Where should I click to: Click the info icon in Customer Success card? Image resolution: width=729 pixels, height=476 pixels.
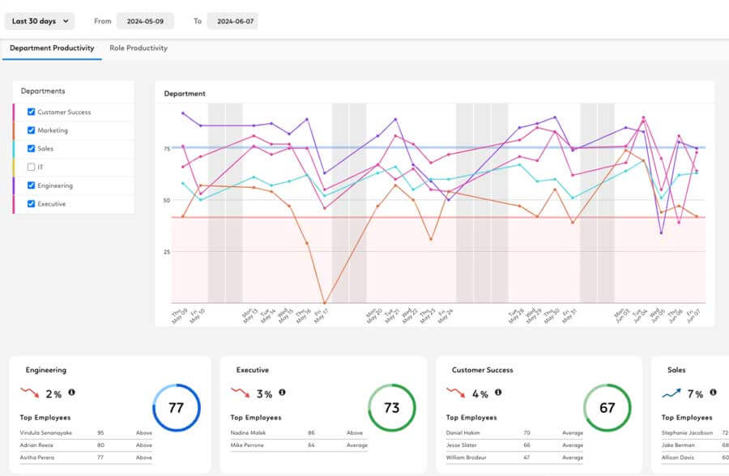click(x=498, y=393)
